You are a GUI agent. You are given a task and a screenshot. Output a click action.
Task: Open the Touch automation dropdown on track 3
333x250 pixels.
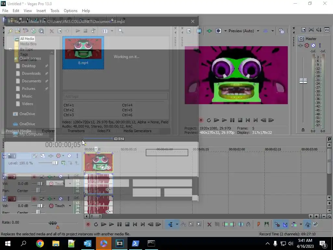point(70,206)
